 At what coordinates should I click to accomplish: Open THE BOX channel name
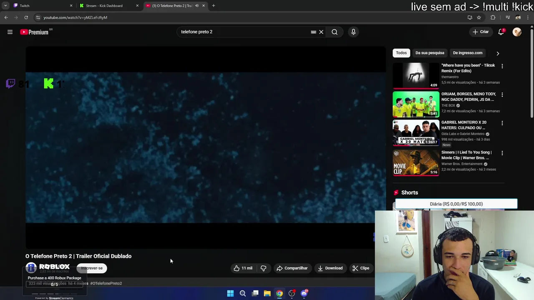click(x=448, y=105)
